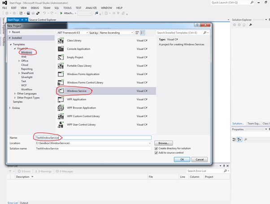The width and height of the screenshot is (270, 204).
Task: Click the Cancel button
Action: (x=200, y=160)
